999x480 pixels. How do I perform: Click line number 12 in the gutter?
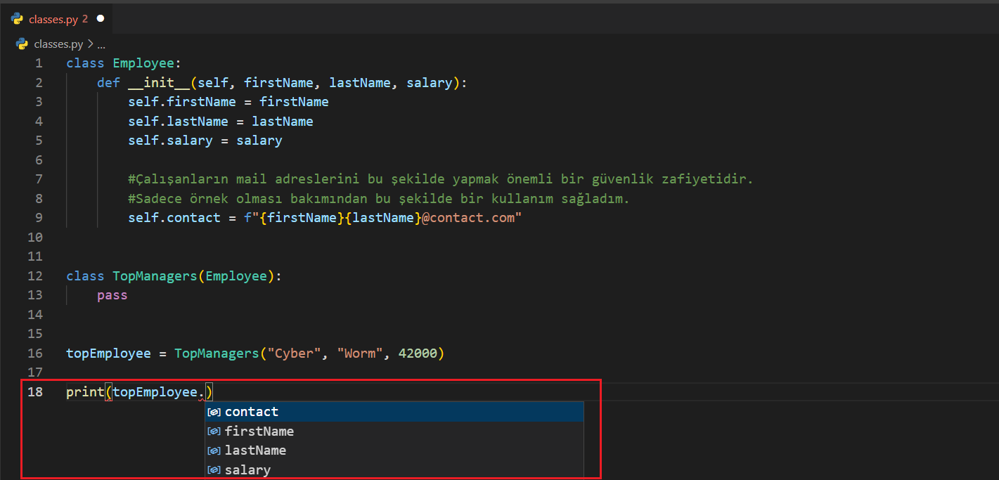click(35, 276)
